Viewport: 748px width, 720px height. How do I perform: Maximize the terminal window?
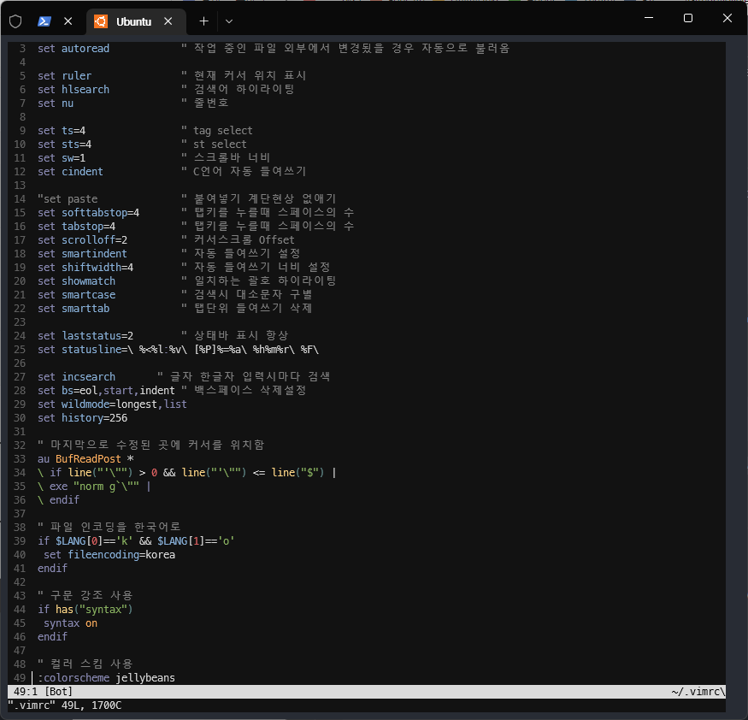tap(688, 18)
